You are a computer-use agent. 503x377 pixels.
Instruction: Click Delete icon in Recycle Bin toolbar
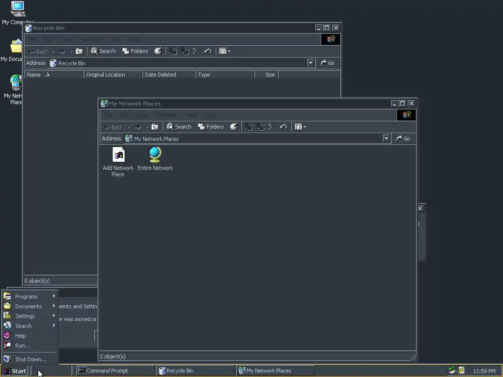[196, 51]
